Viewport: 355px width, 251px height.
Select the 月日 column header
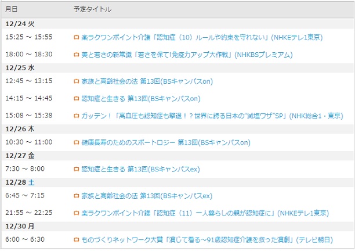pyautogui.click(x=12, y=9)
